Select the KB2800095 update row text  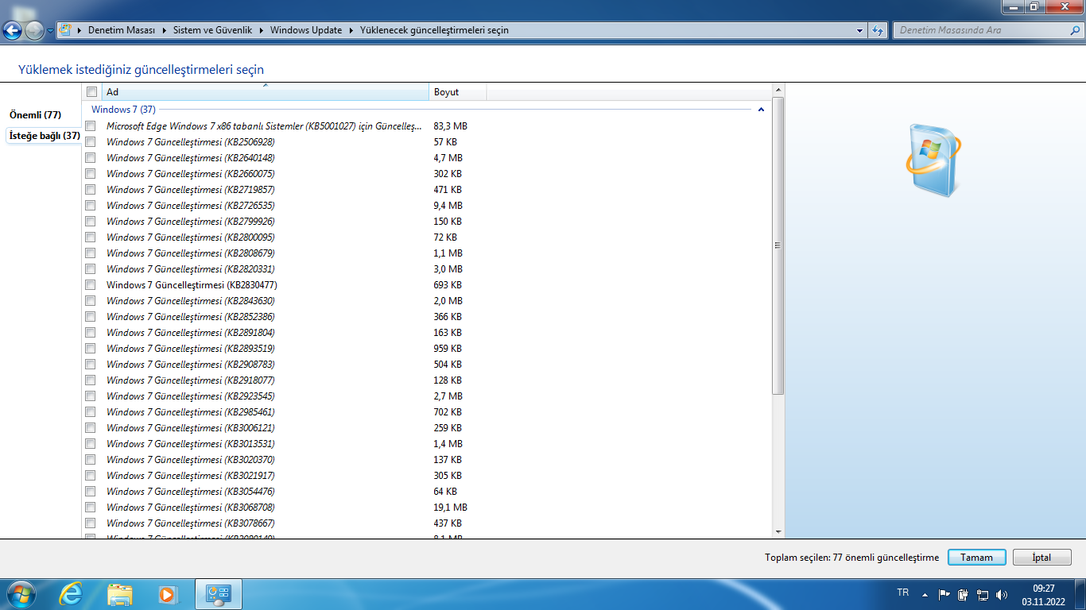(x=191, y=237)
